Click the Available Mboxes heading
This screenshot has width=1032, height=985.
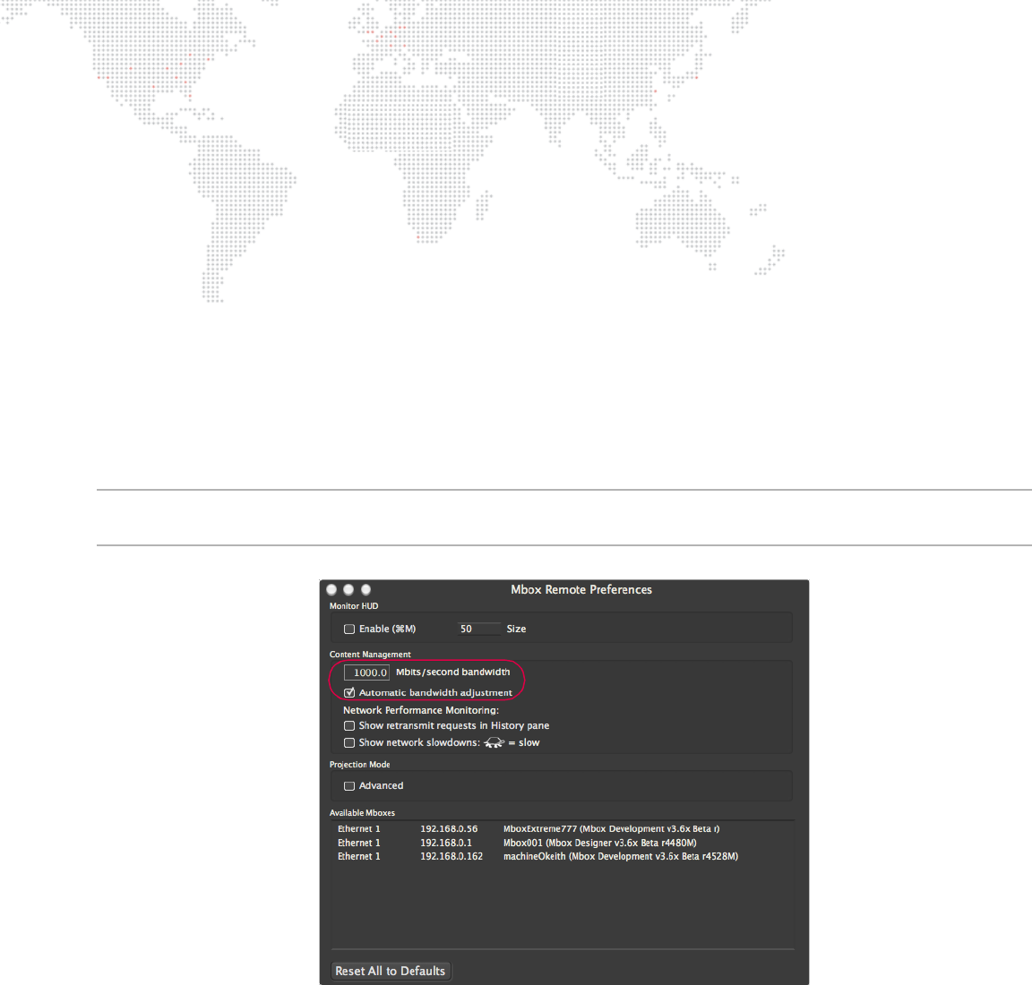pyautogui.click(x=362, y=813)
